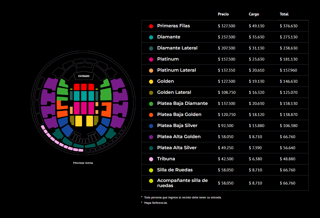320x218 pixels.
Task: Choose the Platea Baja Diamante label
Action: coord(182,103)
